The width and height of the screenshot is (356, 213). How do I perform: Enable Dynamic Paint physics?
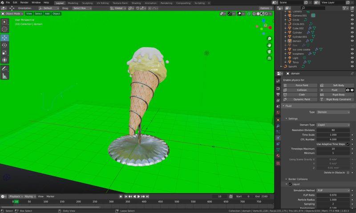click(300, 99)
